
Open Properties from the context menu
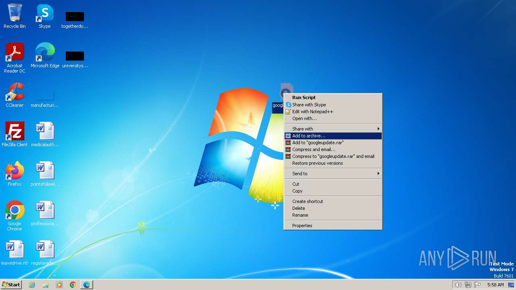333,226
